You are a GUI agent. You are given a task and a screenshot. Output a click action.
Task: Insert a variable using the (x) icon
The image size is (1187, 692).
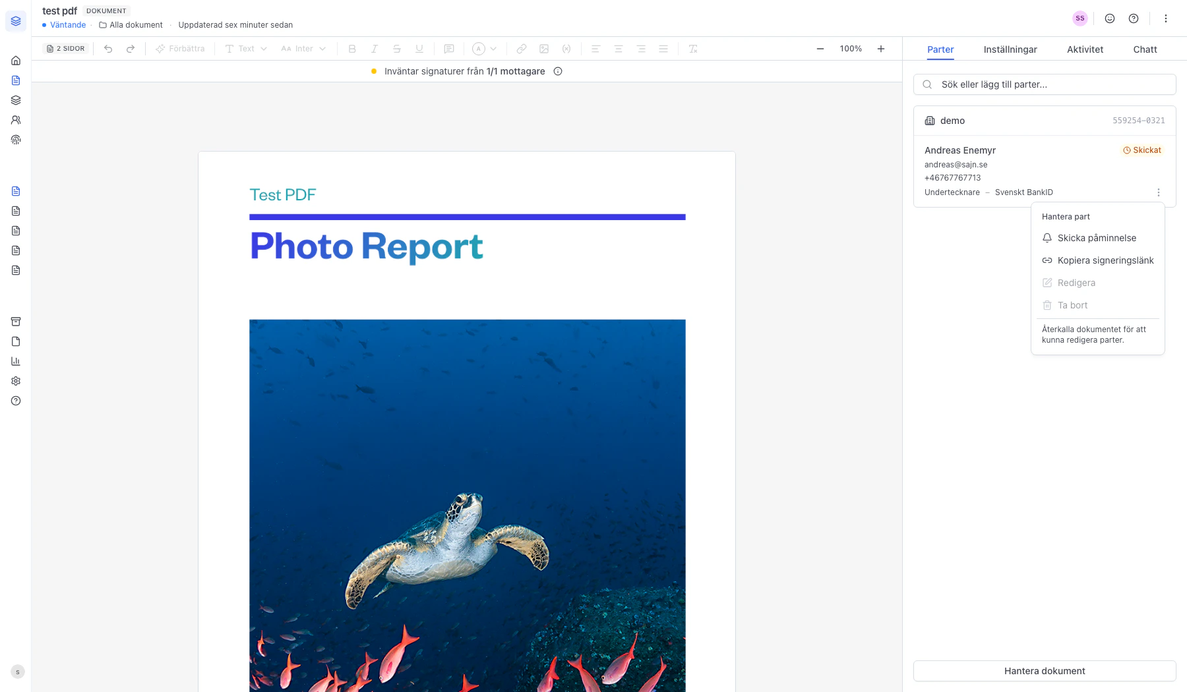click(x=566, y=49)
